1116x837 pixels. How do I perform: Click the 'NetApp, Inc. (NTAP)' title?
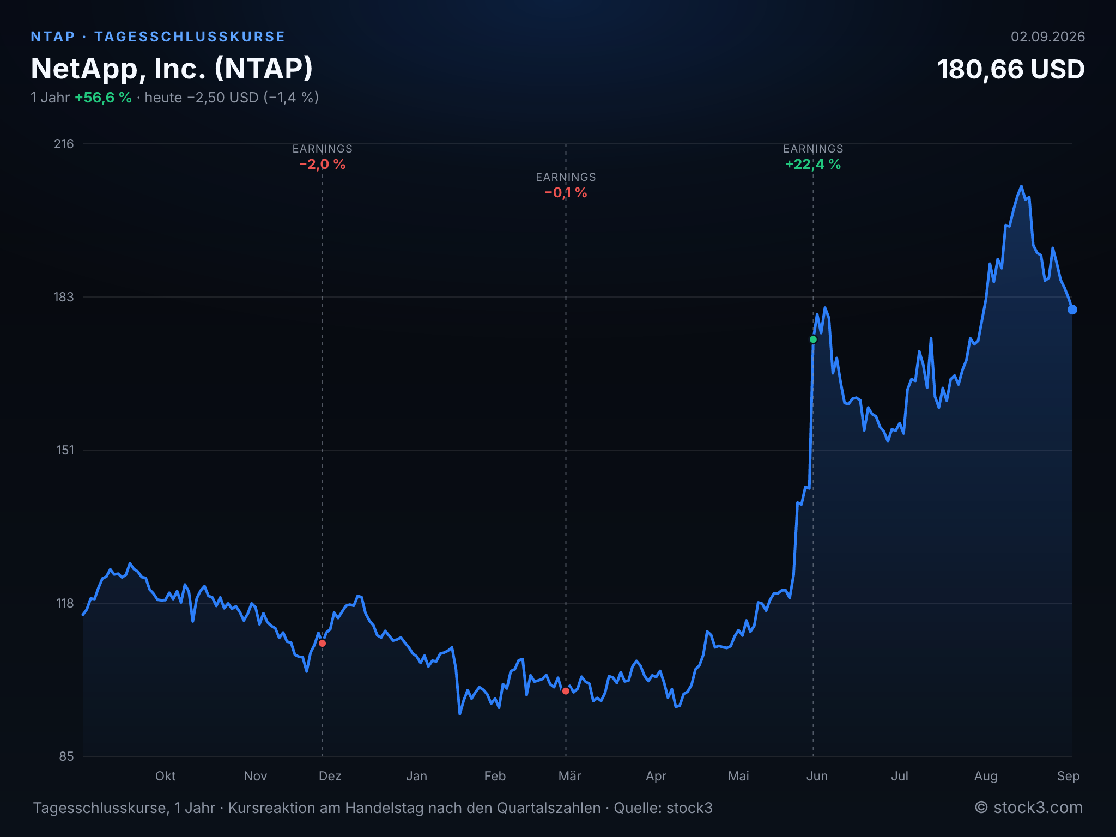(172, 69)
